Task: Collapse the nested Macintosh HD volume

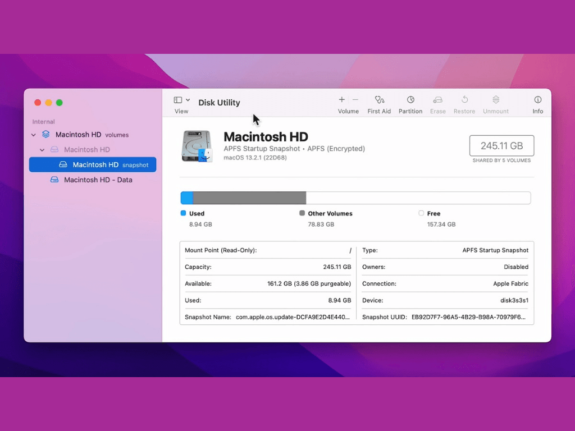Action: tap(42, 150)
